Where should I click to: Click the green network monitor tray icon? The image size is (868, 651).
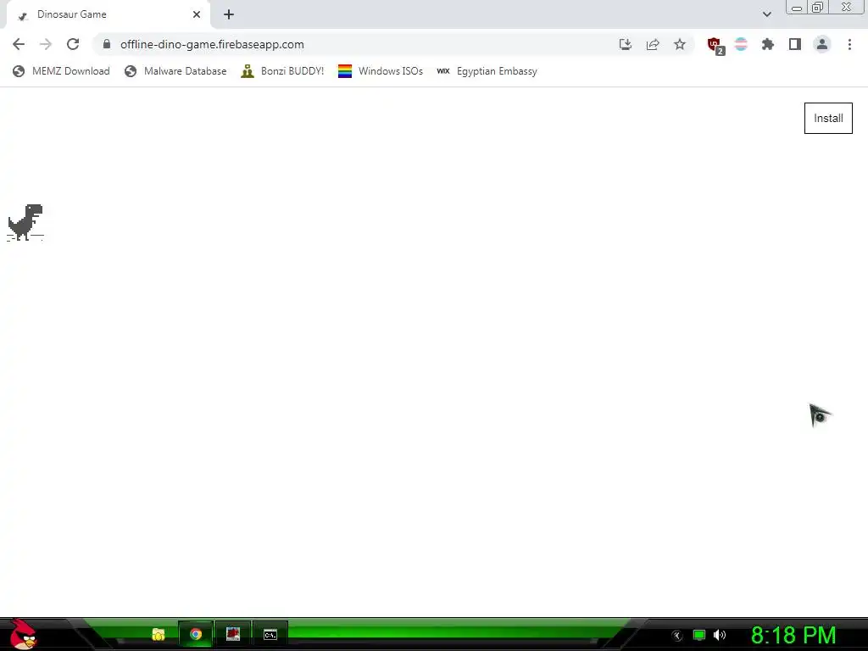699,635
